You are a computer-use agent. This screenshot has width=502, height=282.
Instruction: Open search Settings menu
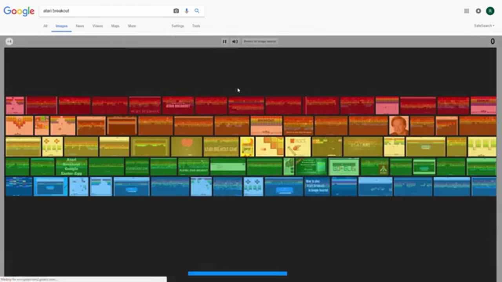pyautogui.click(x=178, y=26)
